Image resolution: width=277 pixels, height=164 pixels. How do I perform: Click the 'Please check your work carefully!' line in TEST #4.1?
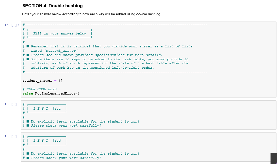pos(66,125)
